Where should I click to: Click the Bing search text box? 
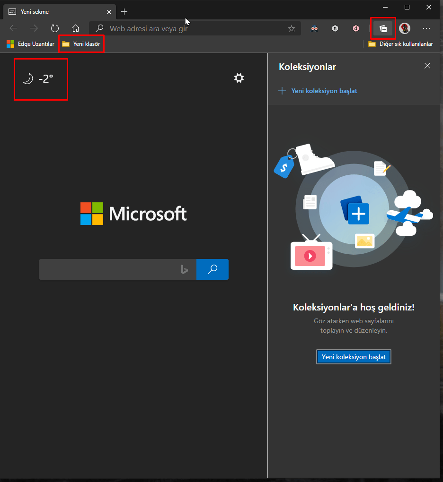[117, 269]
